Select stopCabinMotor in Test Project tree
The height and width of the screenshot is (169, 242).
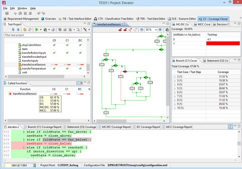32,45
